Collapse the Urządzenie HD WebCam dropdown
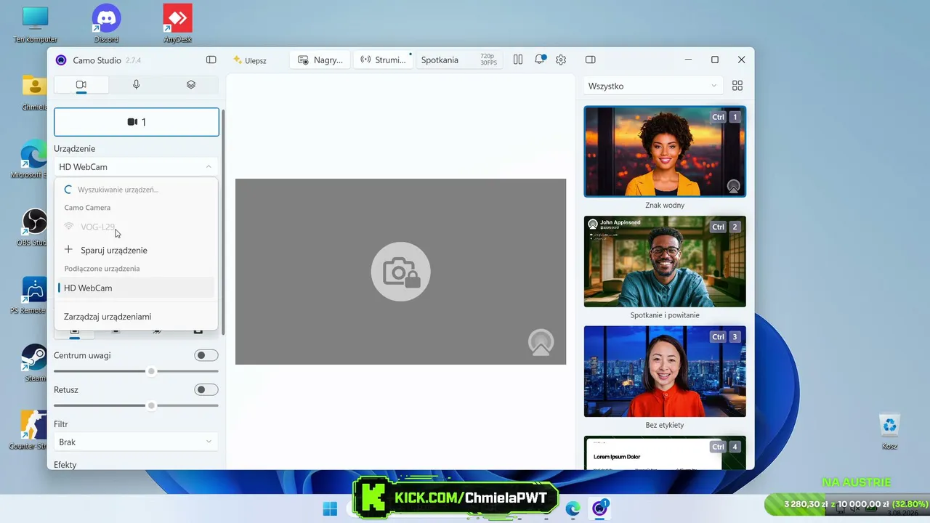The height and width of the screenshot is (523, 930). [x=136, y=167]
